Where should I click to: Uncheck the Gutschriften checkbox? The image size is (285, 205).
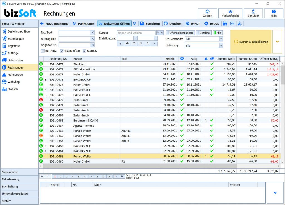(x=62, y=51)
